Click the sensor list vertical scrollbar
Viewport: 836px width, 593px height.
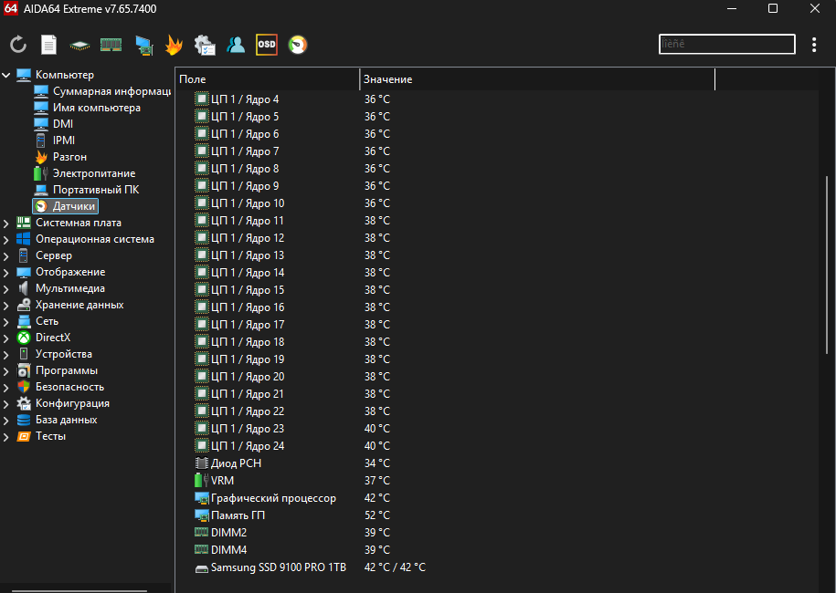coord(827,265)
